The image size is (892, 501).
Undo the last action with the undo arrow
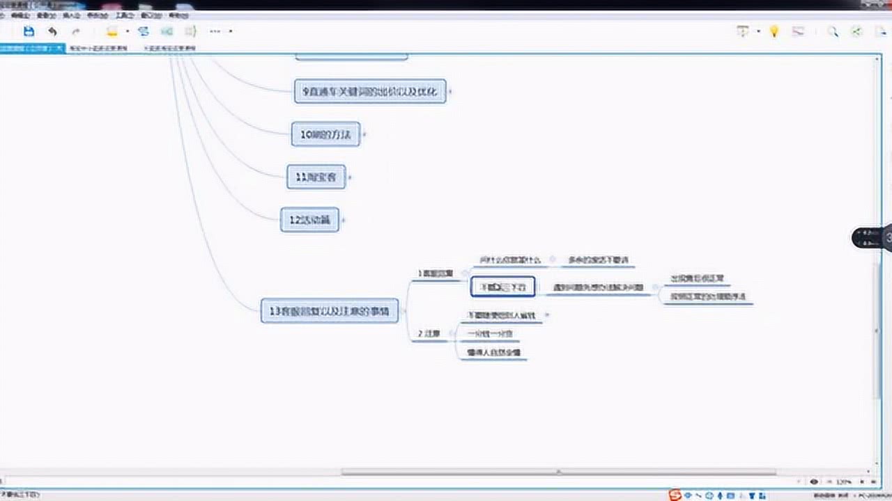pos(52,31)
